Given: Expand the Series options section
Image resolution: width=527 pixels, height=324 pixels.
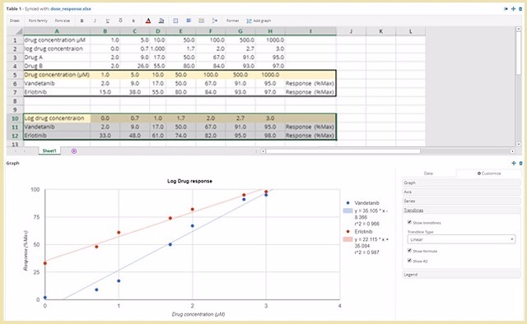Looking at the screenshot, I should click(461, 201).
